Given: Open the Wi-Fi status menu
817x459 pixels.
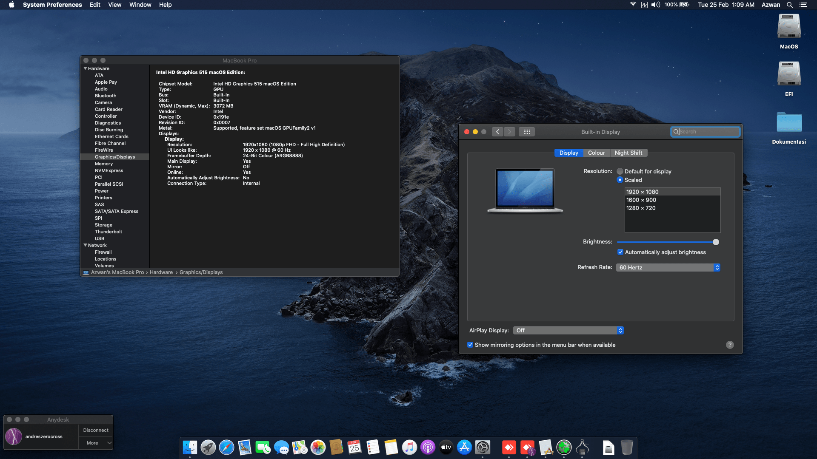Looking at the screenshot, I should coord(633,5).
